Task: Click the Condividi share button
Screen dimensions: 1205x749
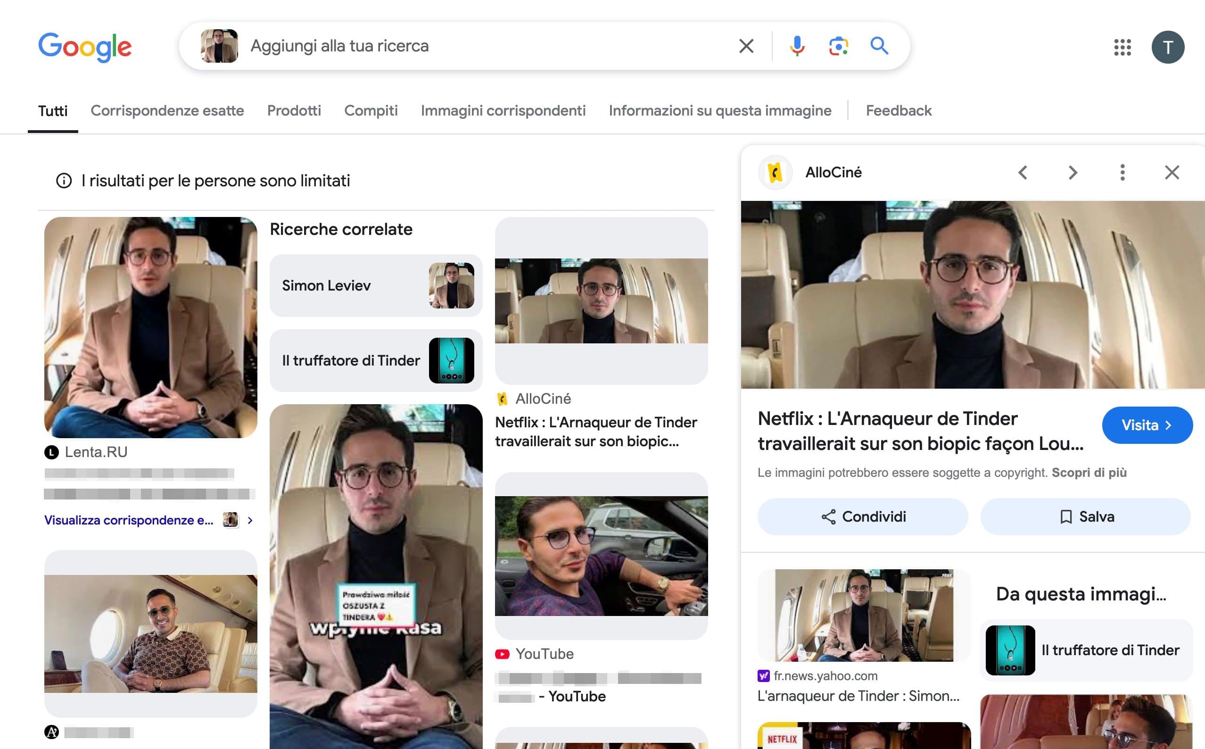Action: click(862, 516)
